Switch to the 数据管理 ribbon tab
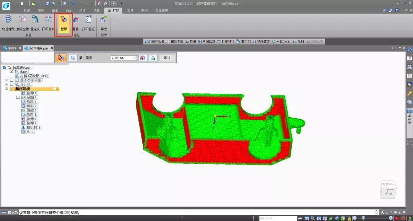The height and width of the screenshot is (221, 413). point(161,11)
